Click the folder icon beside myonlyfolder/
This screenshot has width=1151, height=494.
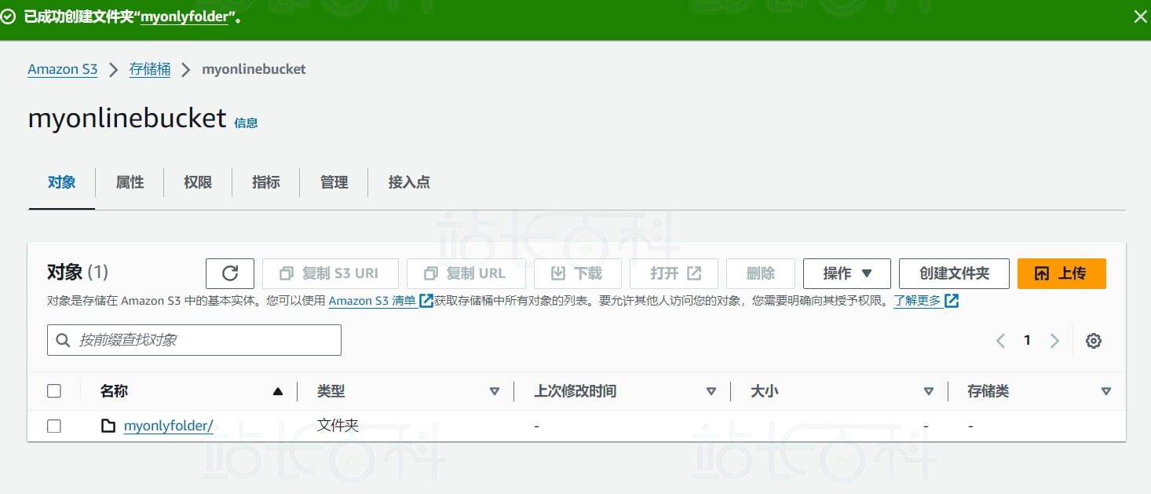click(108, 426)
